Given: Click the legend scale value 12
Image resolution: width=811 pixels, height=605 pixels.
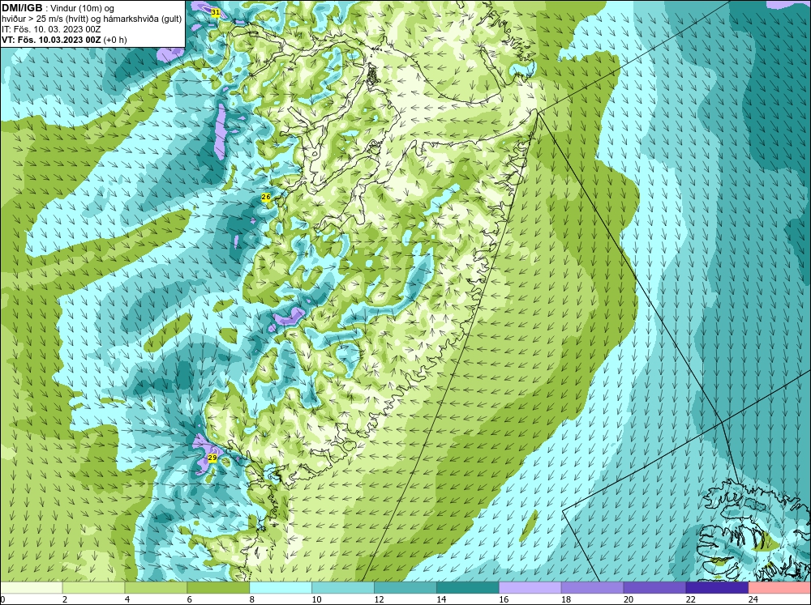Looking at the screenshot, I should [379, 599].
